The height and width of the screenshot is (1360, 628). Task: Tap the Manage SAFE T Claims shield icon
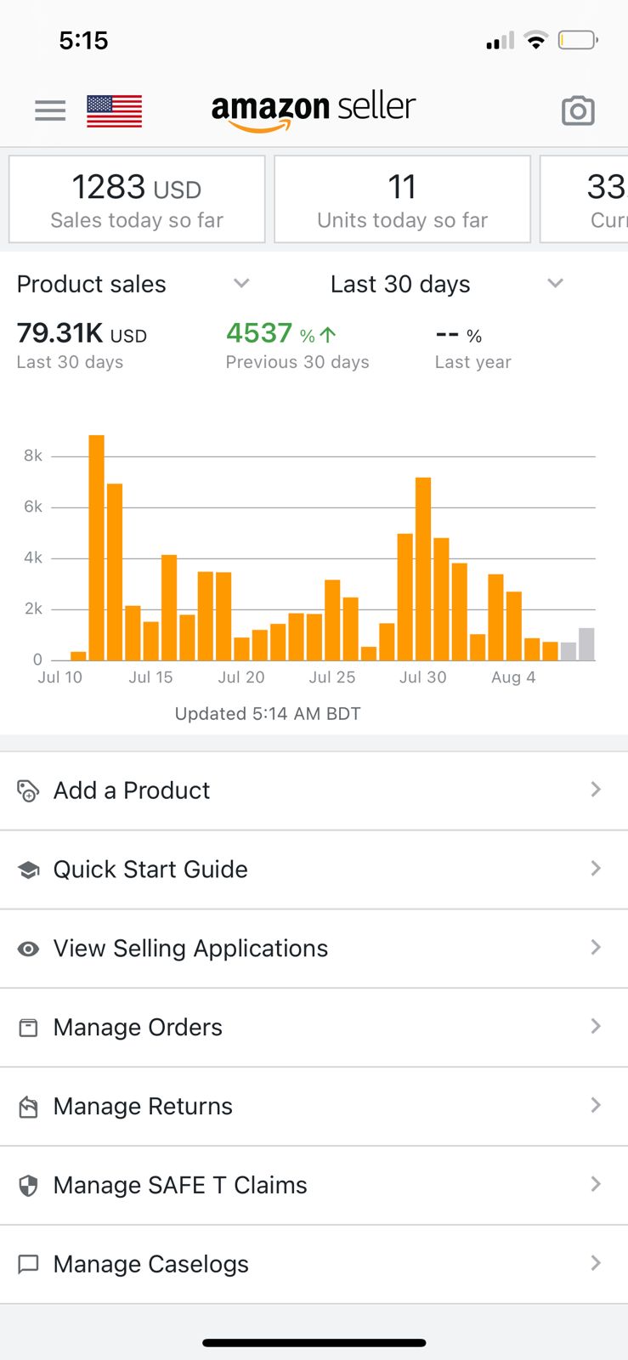(28, 1186)
